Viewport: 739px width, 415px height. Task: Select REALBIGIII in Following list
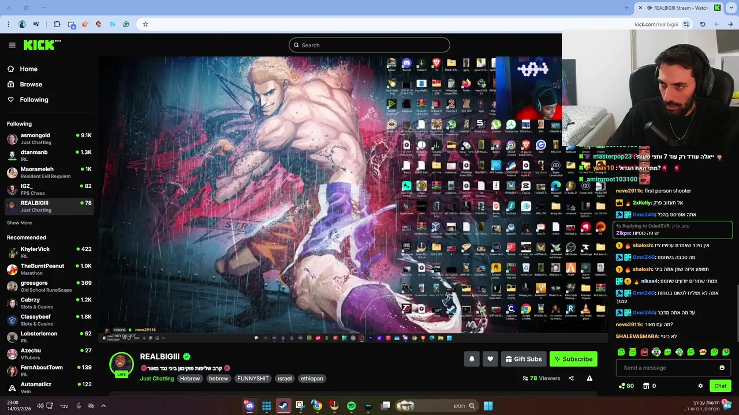pyautogui.click(x=49, y=206)
